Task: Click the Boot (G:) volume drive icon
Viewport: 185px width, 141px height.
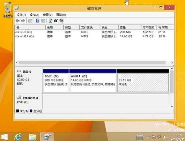Action: [17, 32]
